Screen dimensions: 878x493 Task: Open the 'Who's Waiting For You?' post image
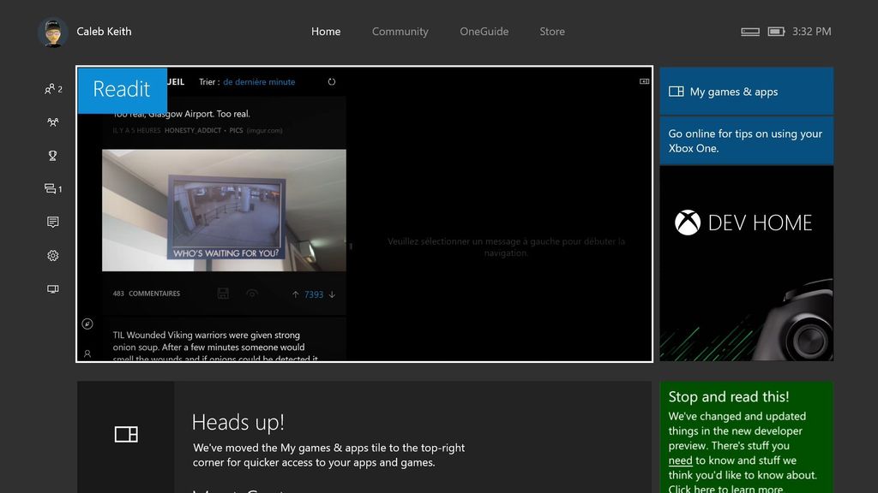point(224,211)
